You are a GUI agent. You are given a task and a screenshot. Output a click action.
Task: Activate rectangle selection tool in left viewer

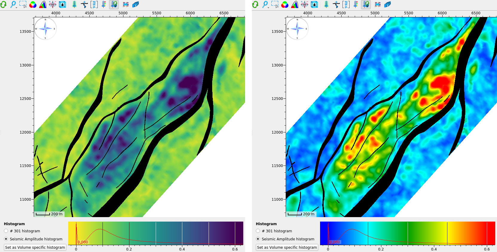23,4
